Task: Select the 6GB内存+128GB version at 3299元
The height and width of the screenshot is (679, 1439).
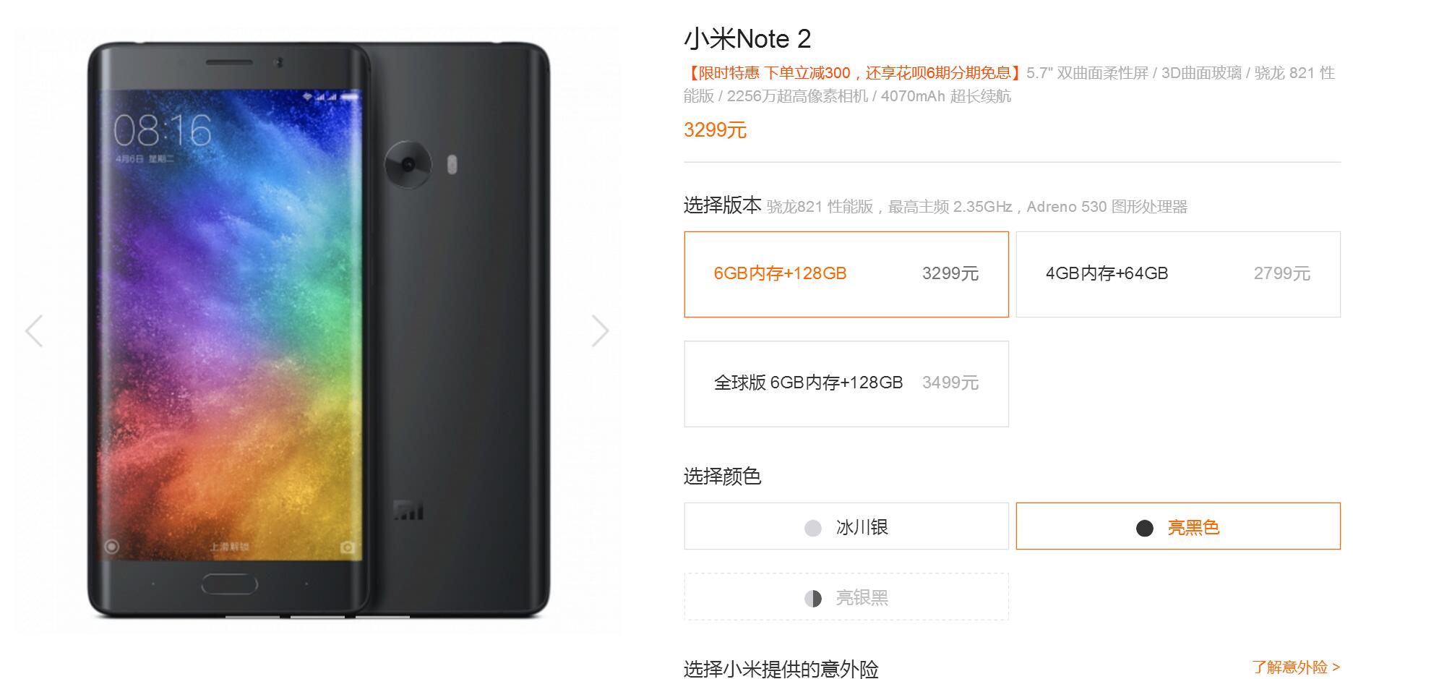Action: 846,274
